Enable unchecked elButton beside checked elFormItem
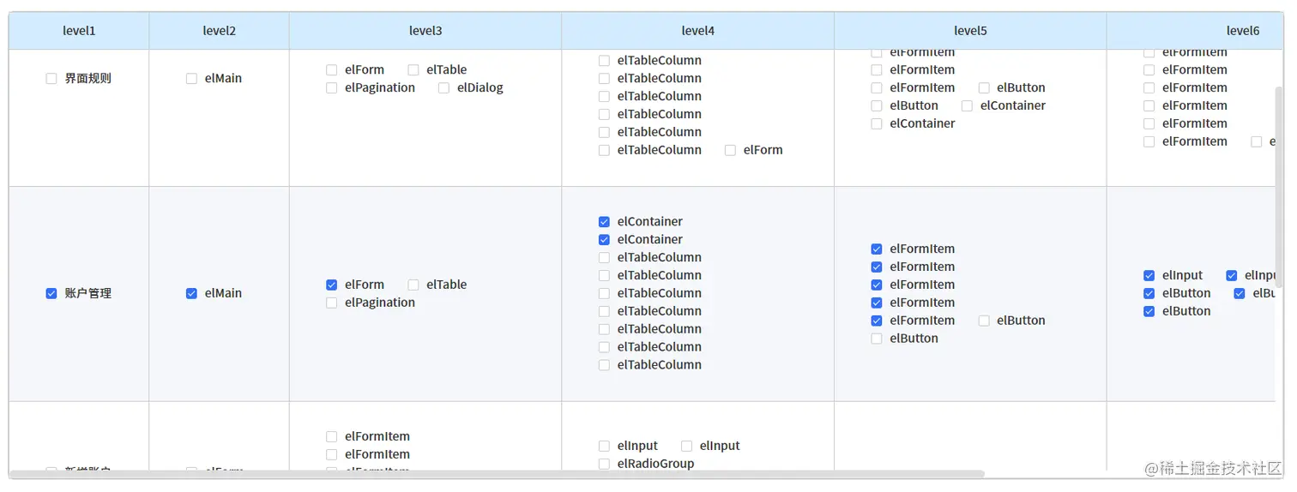The image size is (1297, 492). [984, 321]
